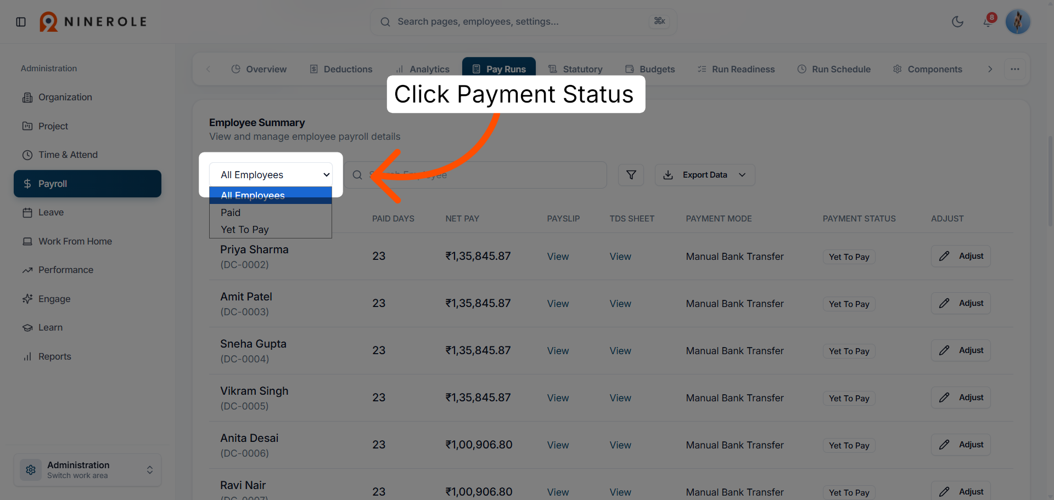This screenshot has height=500, width=1054.
Task: Open the more options ellipsis button
Action: [1015, 69]
